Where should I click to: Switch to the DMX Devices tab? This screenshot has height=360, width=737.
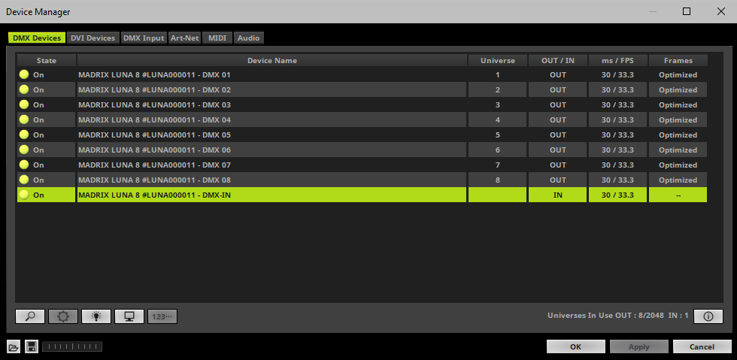click(37, 38)
